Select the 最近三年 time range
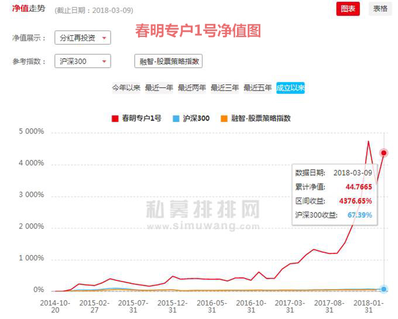Image resolution: width=398 pixels, height=319 pixels. click(x=225, y=88)
